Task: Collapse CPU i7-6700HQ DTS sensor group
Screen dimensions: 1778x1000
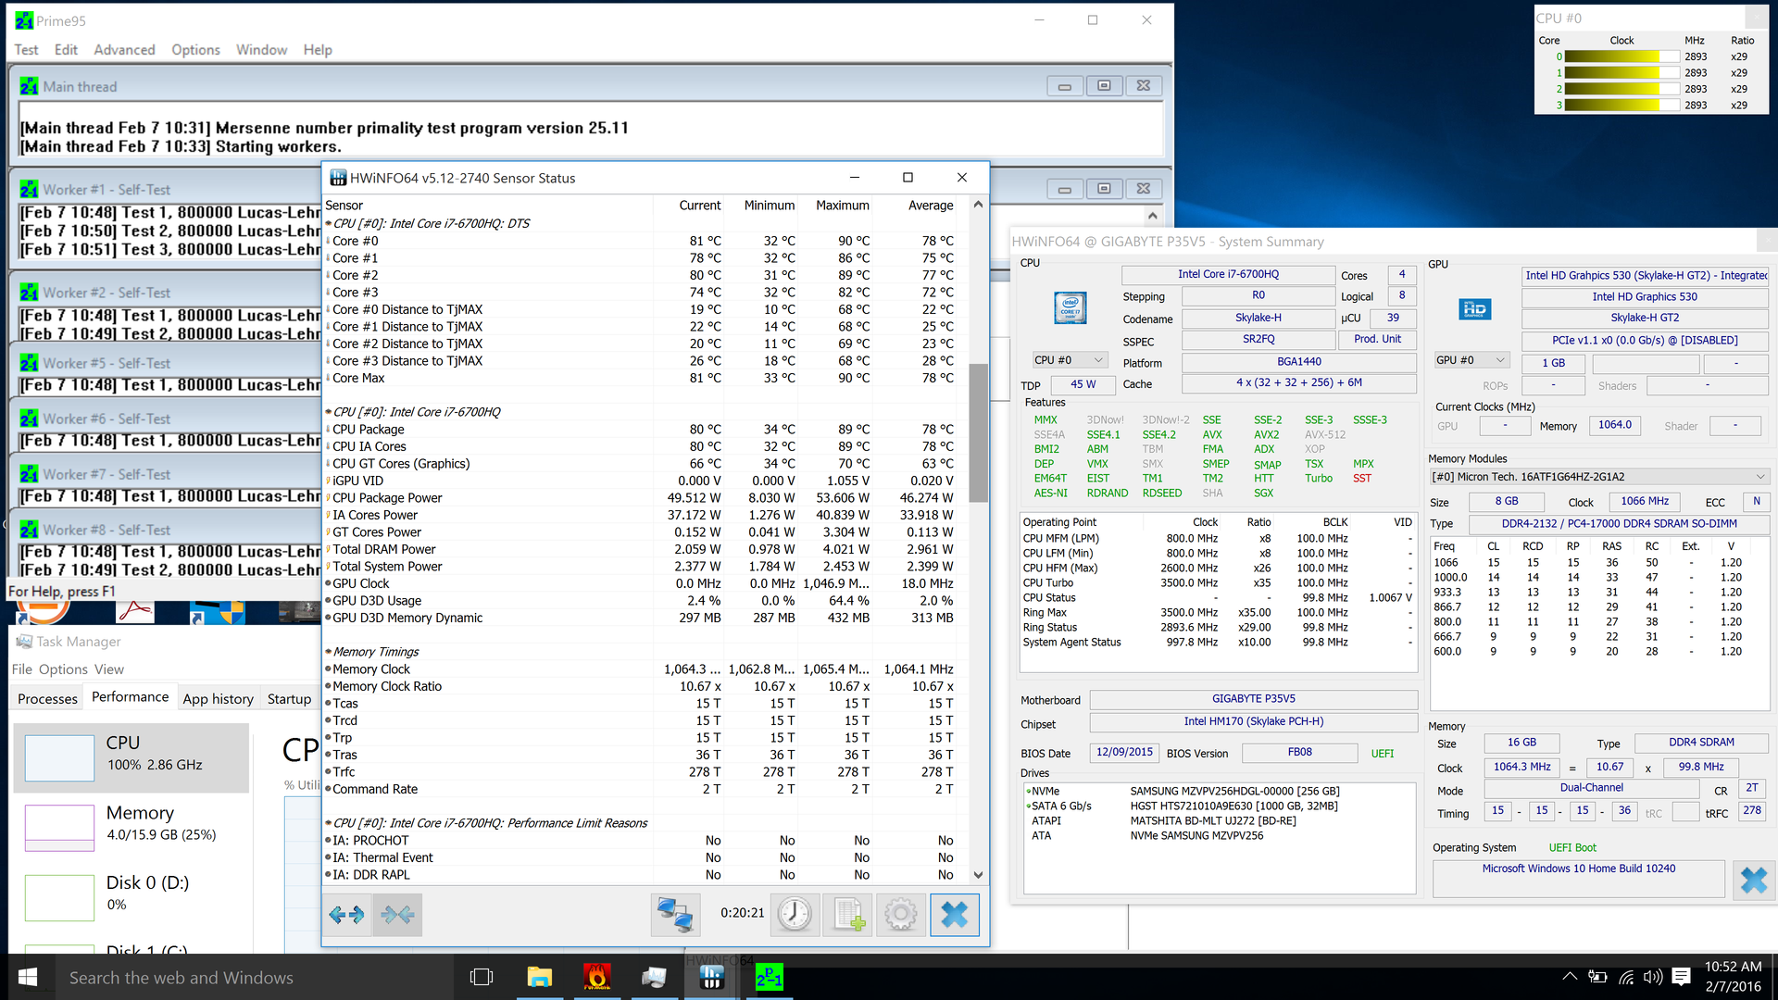Action: [329, 223]
